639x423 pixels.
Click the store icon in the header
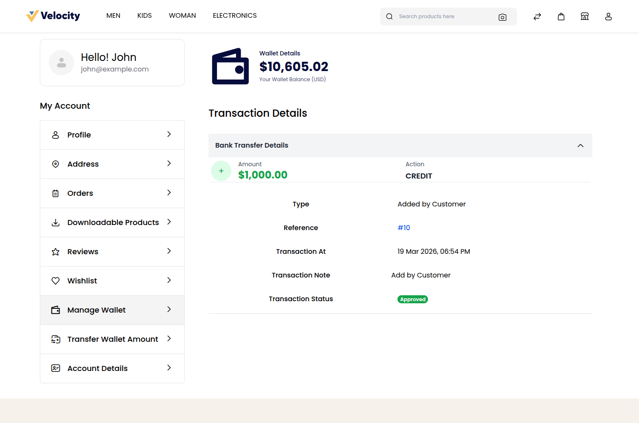[x=585, y=16]
